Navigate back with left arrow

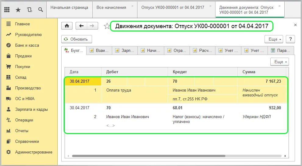pos(81,26)
